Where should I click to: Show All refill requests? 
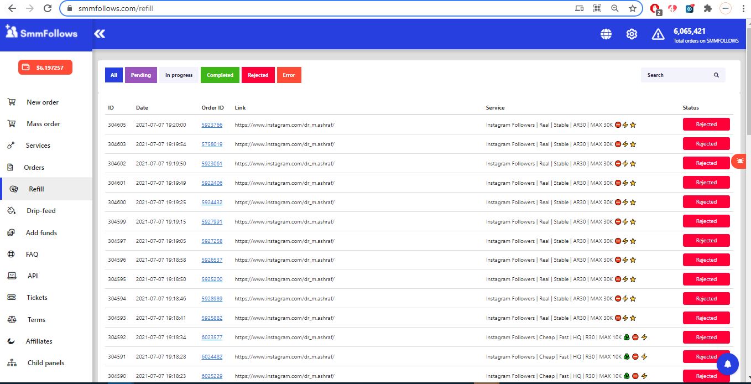pos(114,75)
